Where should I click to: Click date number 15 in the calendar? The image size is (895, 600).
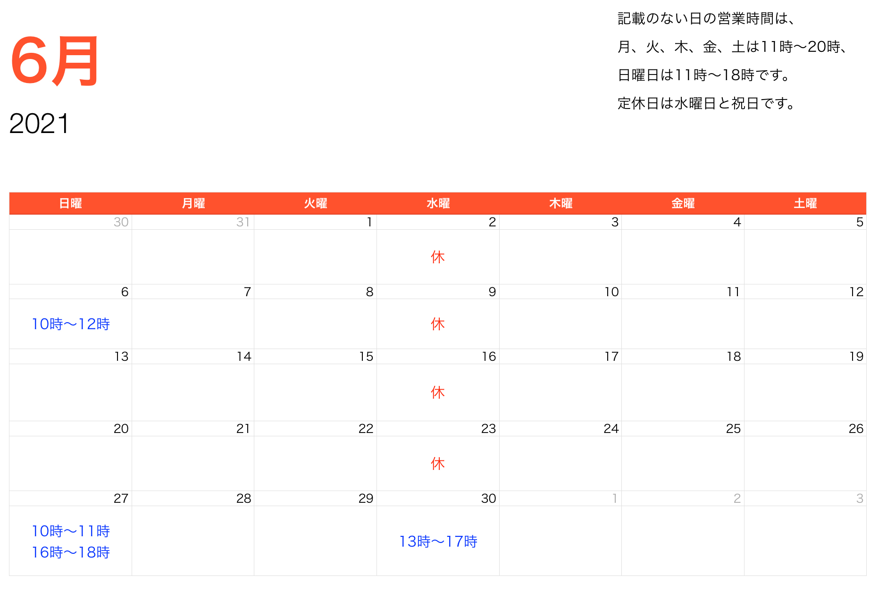coord(366,357)
